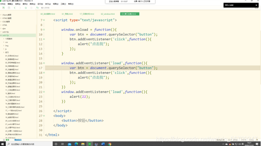The height and width of the screenshot is (146, 261).
Task: Click 登录 in the status bar
Action: tap(7, 140)
